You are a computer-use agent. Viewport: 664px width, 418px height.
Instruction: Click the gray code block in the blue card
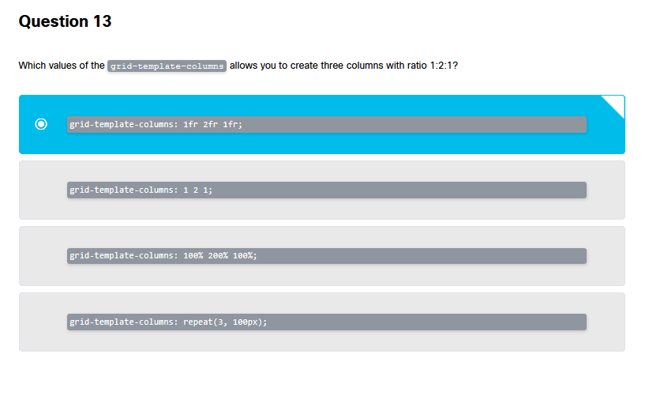click(395, 124)
